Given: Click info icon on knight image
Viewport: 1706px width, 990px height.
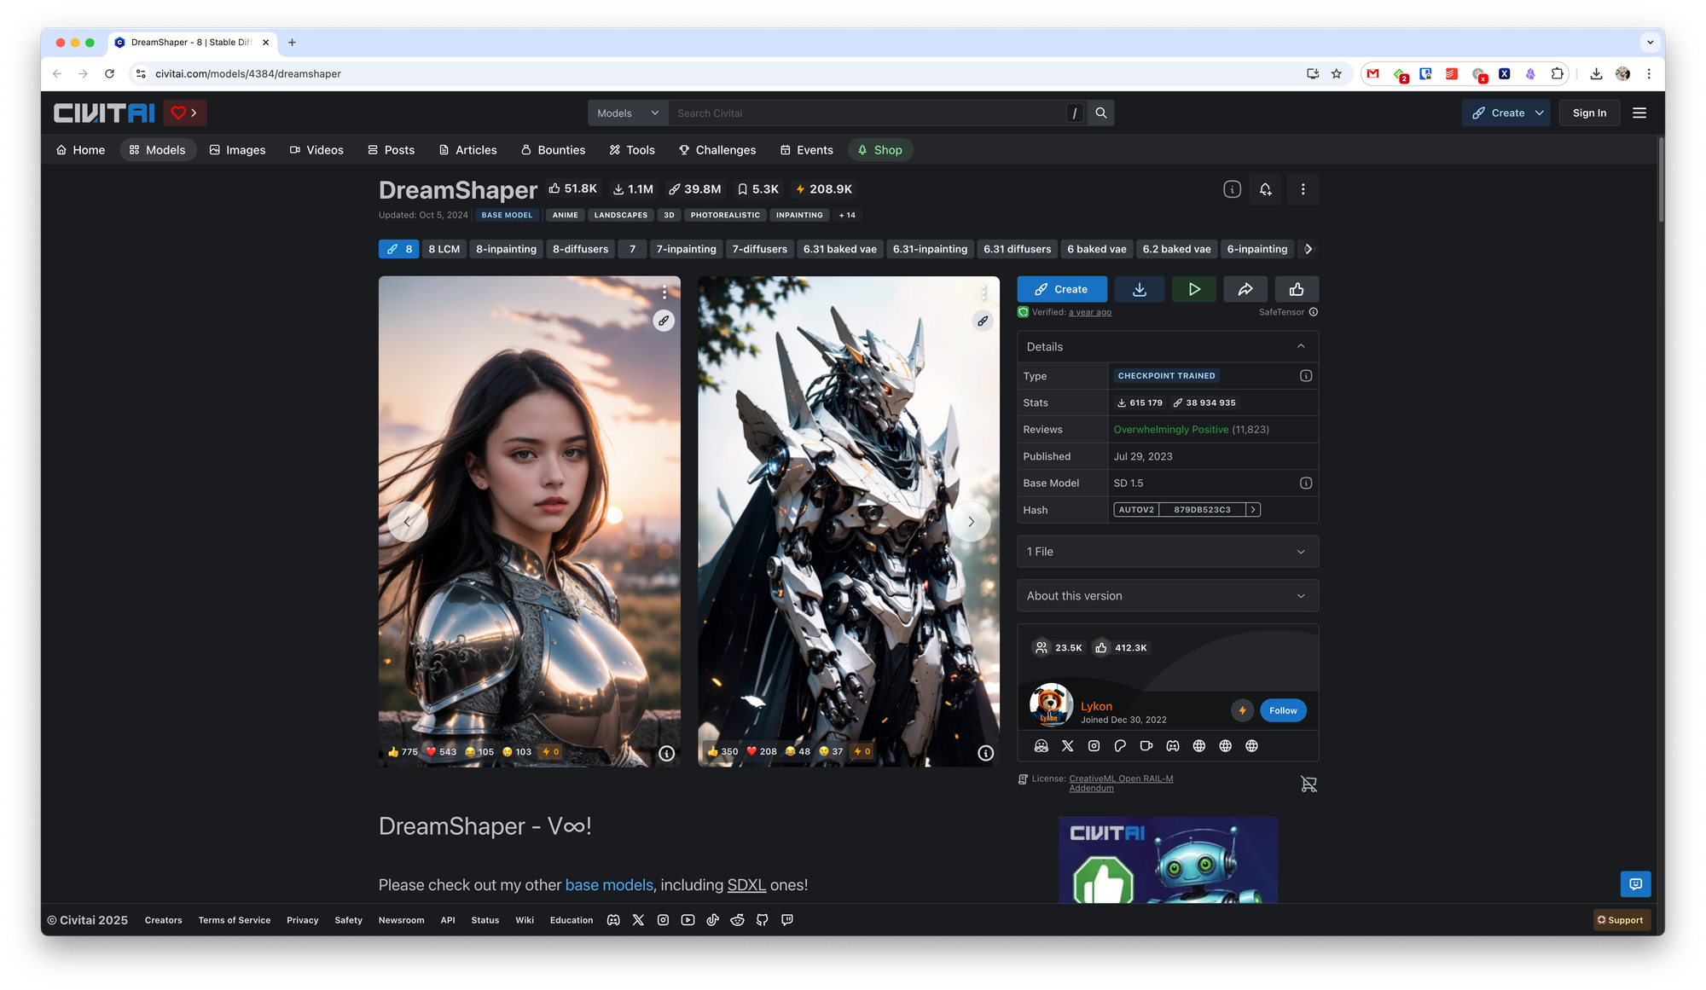Looking at the screenshot, I should [x=666, y=753].
